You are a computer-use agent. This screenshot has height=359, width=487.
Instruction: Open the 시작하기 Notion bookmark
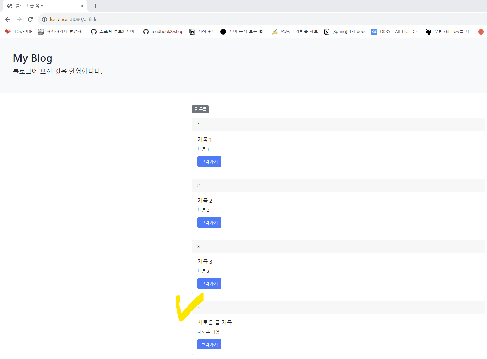pos(202,31)
